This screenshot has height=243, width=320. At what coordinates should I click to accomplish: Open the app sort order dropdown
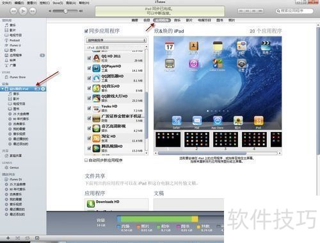116,40
